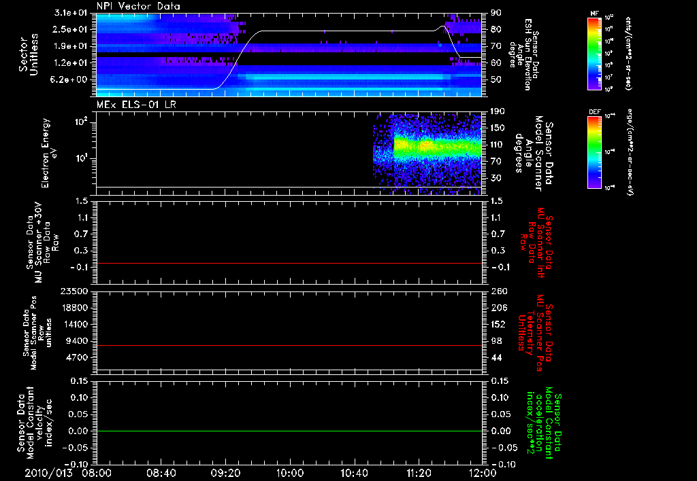Click the 190 scanner angle tick label
The image size is (697, 481).
(x=498, y=111)
